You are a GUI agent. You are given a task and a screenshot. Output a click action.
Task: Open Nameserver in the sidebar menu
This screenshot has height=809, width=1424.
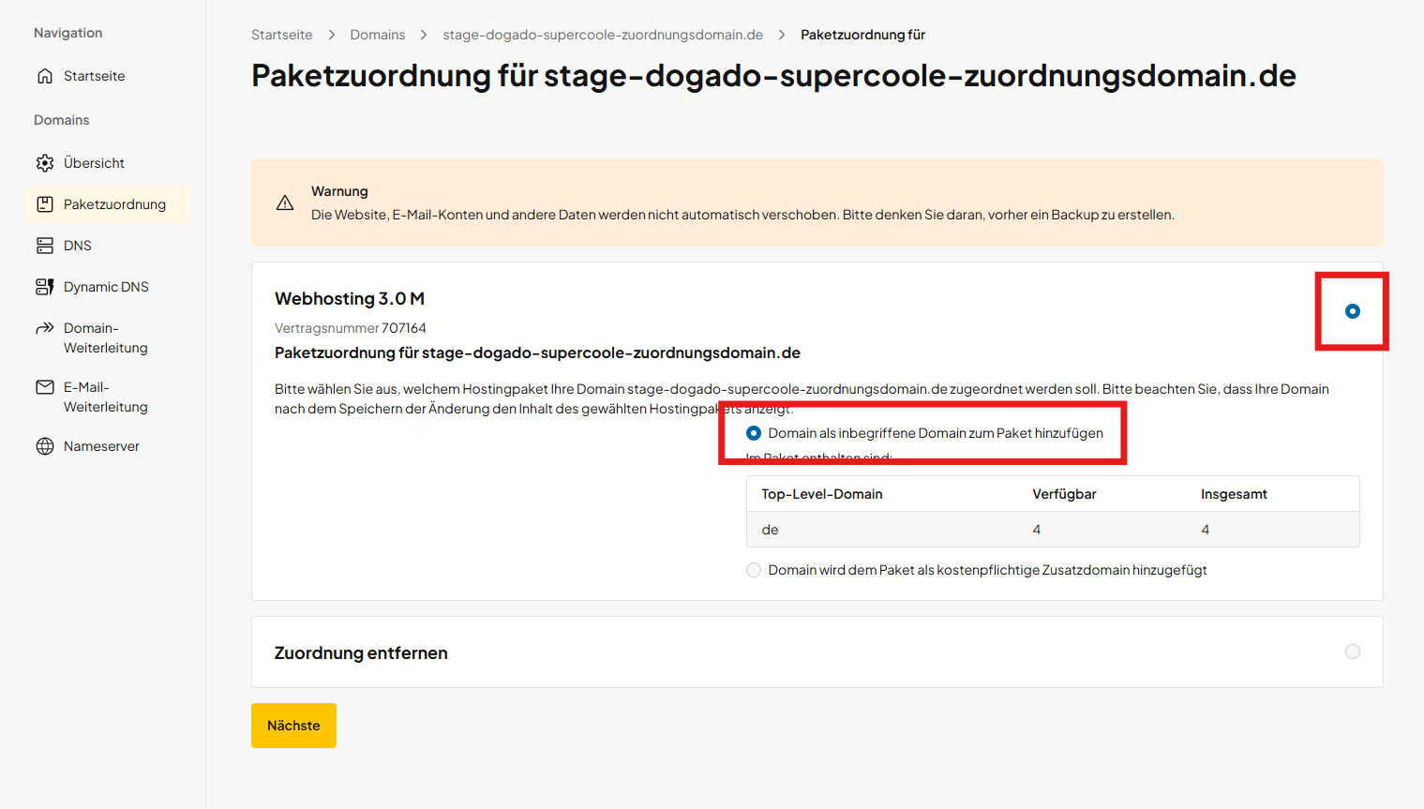click(101, 446)
